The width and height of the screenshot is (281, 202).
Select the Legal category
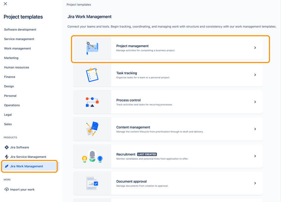tap(8, 115)
